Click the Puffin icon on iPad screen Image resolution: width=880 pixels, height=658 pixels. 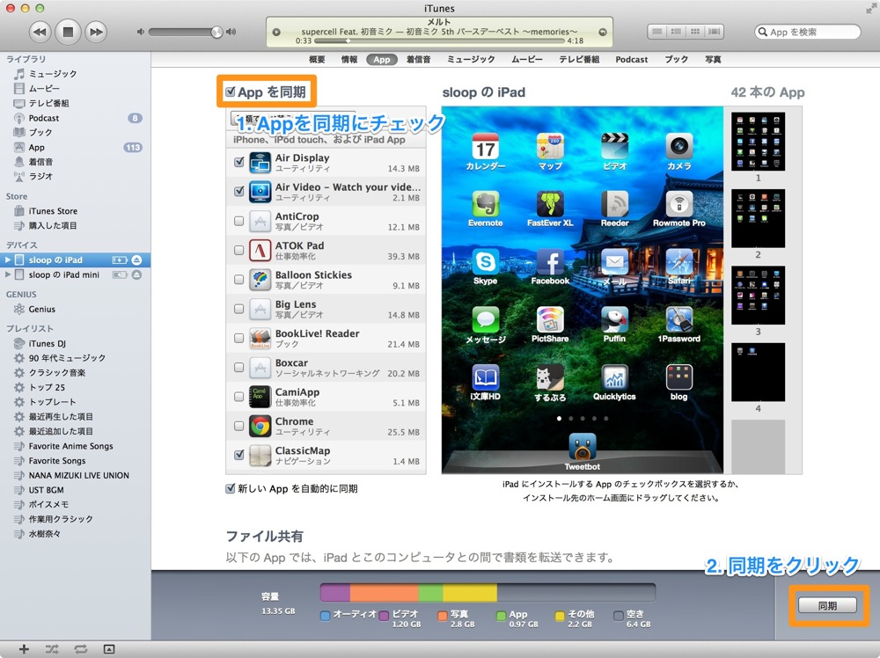point(614,319)
